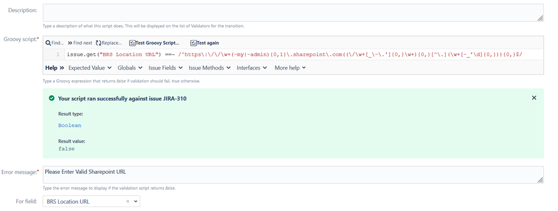This screenshot has width=558, height=211.
Task: Open the Expected Value dropdown
Action: coord(90,68)
